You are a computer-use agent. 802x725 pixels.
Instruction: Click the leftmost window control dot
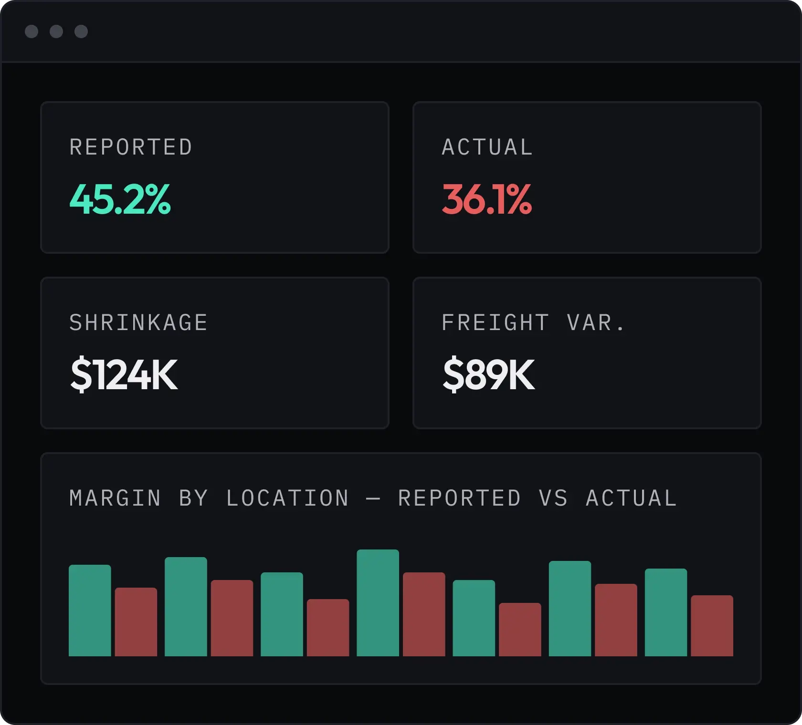click(32, 31)
